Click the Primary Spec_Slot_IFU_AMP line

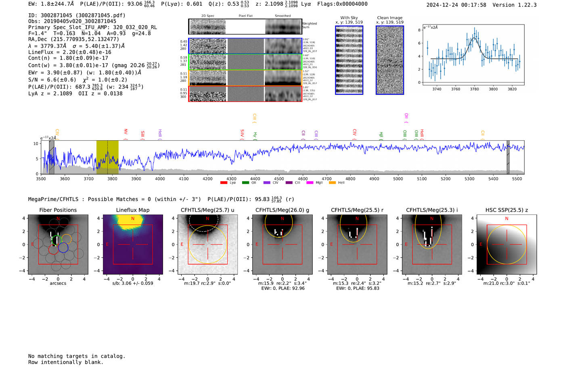(x=93, y=27)
